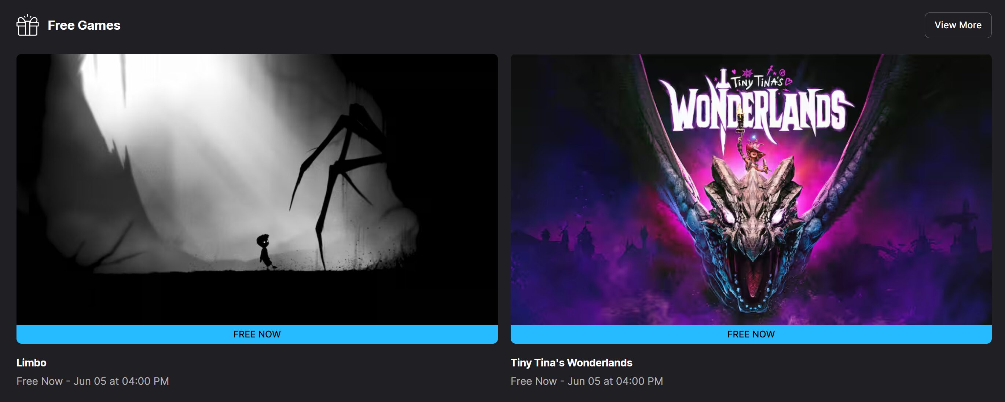Click the bright light area in Limbo image
Viewport: 1005px width, 402px height.
195,136
